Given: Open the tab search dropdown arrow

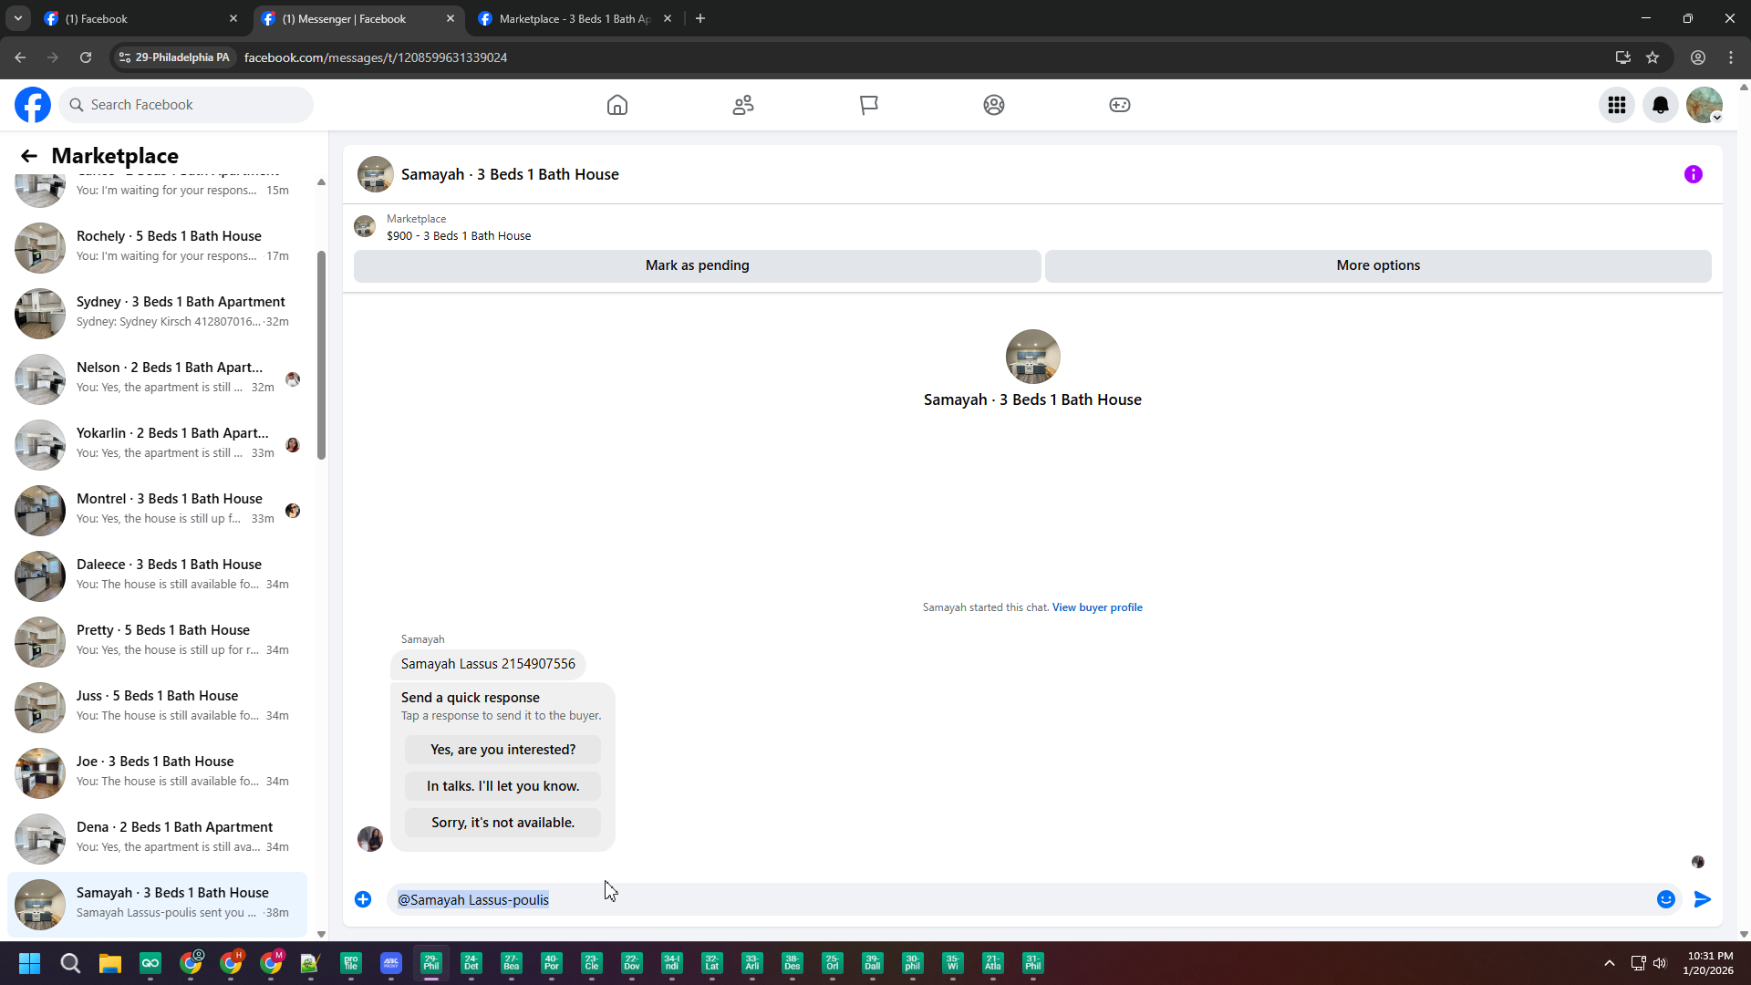Looking at the screenshot, I should tap(18, 18).
